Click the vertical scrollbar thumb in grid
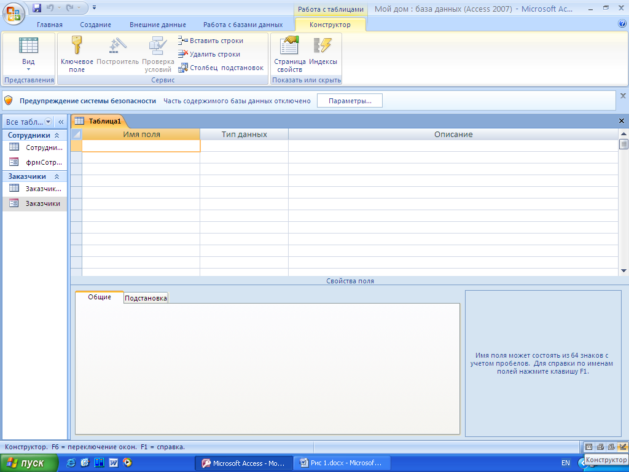The image size is (629, 472). (623, 144)
